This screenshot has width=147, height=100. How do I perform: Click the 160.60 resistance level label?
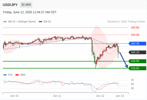coord(135,35)
